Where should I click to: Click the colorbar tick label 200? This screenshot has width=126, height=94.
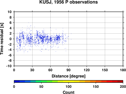(123, 86)
